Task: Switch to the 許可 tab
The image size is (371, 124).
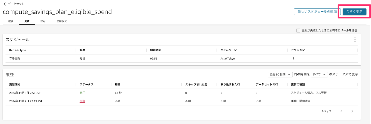Action: (43, 21)
